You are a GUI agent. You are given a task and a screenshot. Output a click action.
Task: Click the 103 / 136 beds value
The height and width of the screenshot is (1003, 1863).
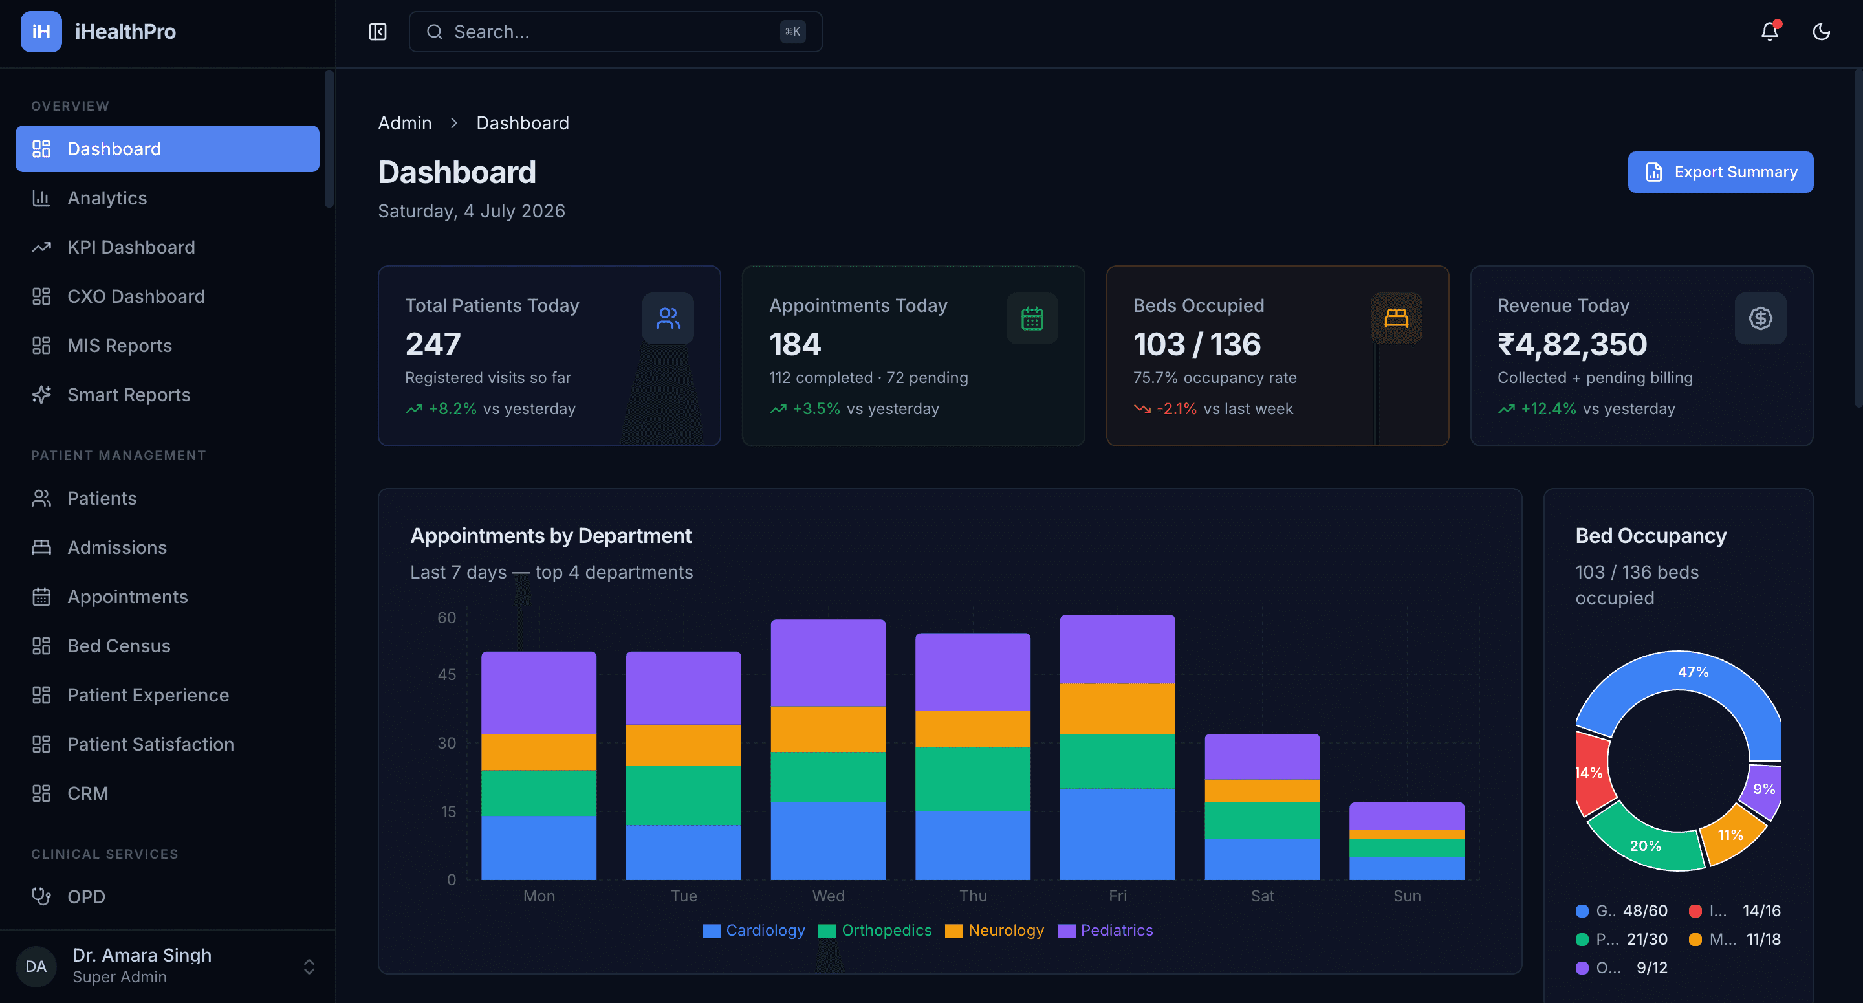[1196, 344]
